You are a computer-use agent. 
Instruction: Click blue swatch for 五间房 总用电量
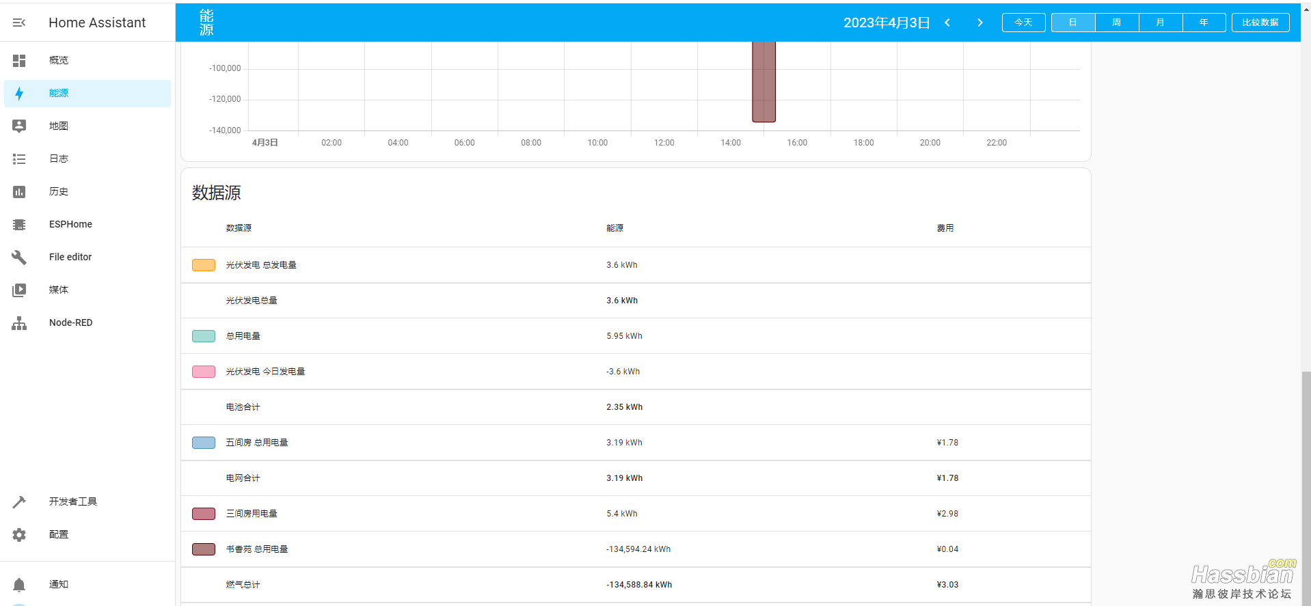(x=204, y=443)
